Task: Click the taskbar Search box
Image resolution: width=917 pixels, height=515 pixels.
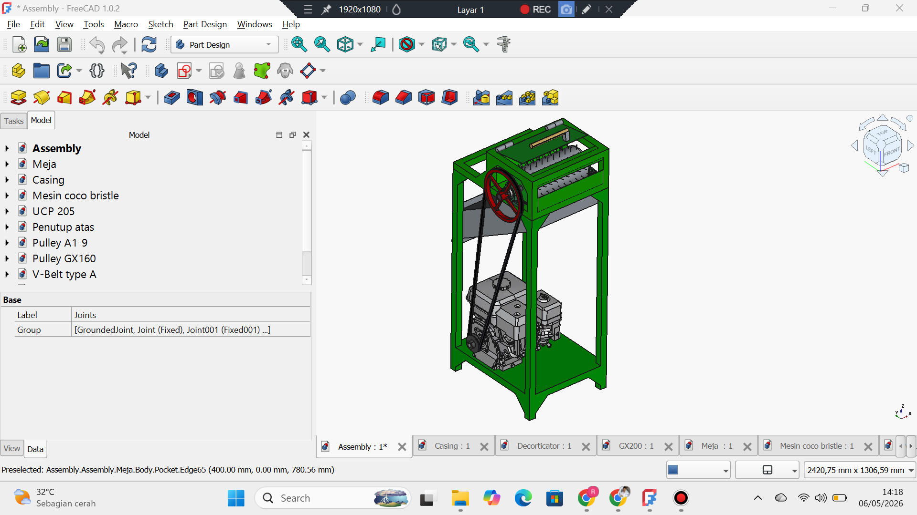Action: point(333,498)
